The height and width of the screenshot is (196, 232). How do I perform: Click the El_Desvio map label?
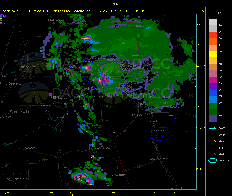pos(60,98)
